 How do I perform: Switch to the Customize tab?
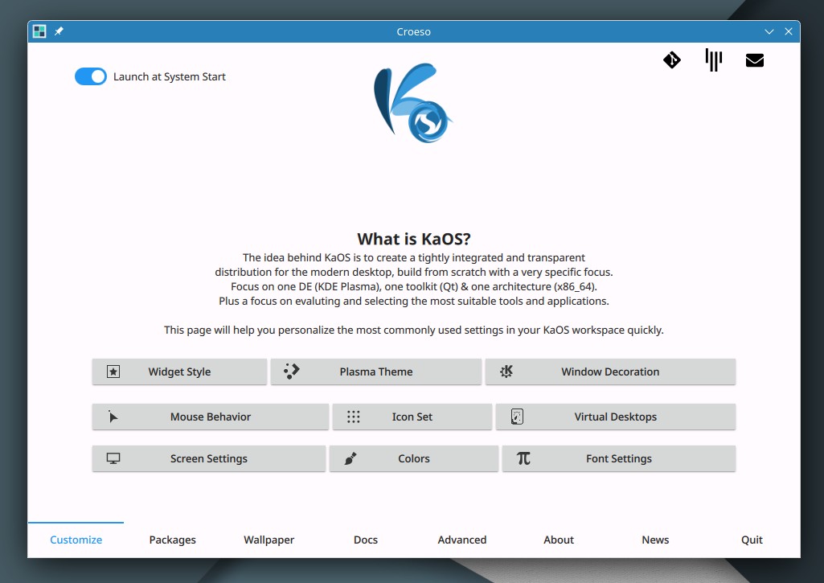(76, 540)
